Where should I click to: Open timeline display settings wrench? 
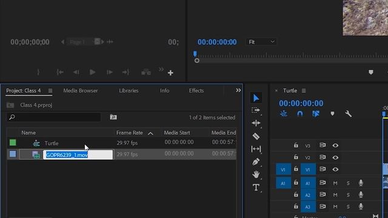pyautogui.click(x=348, y=114)
